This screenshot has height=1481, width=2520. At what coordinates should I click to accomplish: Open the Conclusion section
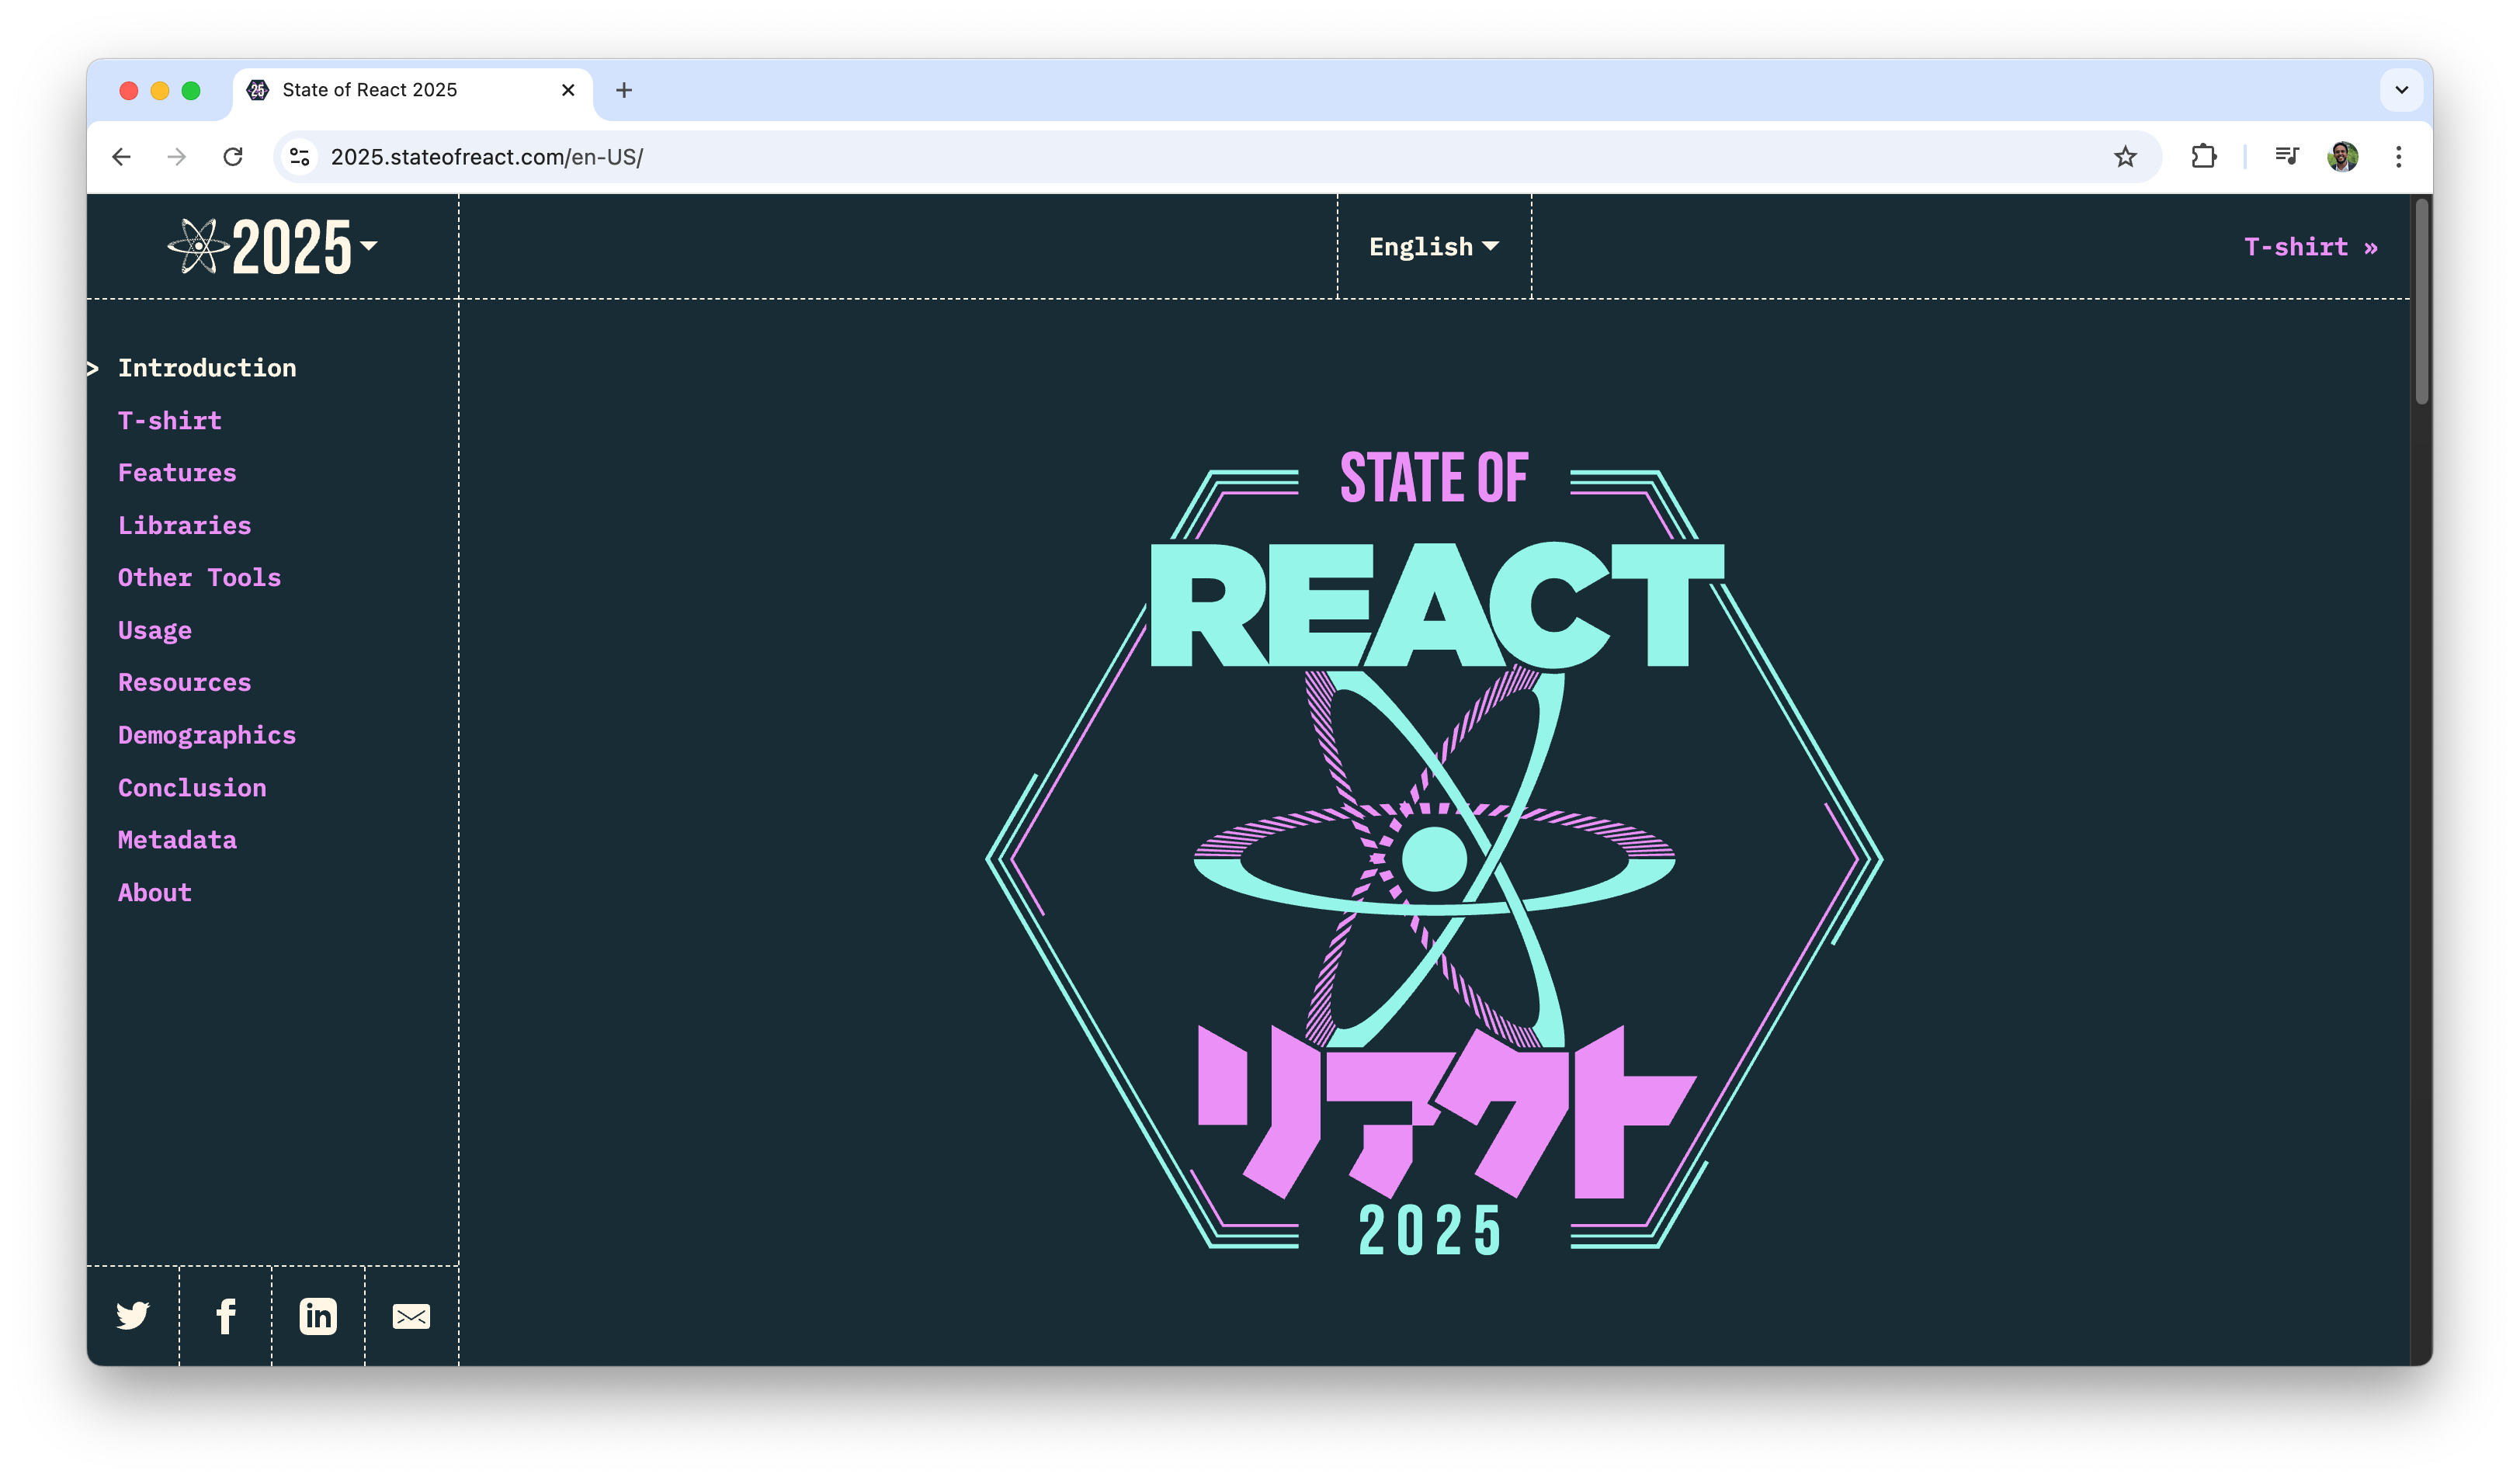click(192, 787)
